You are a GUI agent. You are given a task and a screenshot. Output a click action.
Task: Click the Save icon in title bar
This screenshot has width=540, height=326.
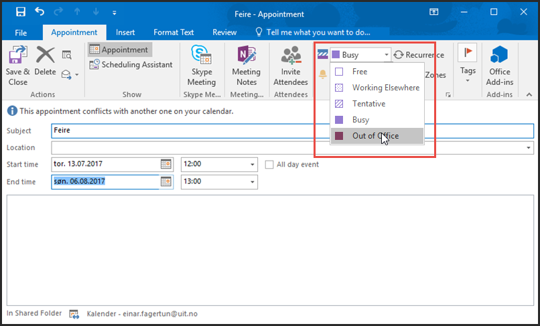point(21,12)
